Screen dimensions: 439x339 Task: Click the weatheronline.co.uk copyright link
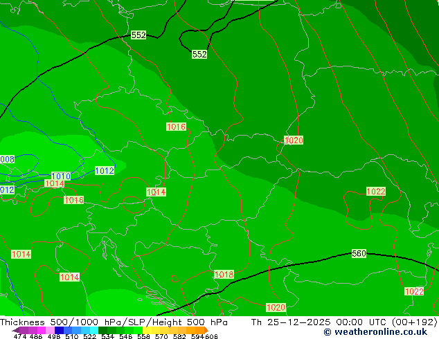click(x=375, y=332)
